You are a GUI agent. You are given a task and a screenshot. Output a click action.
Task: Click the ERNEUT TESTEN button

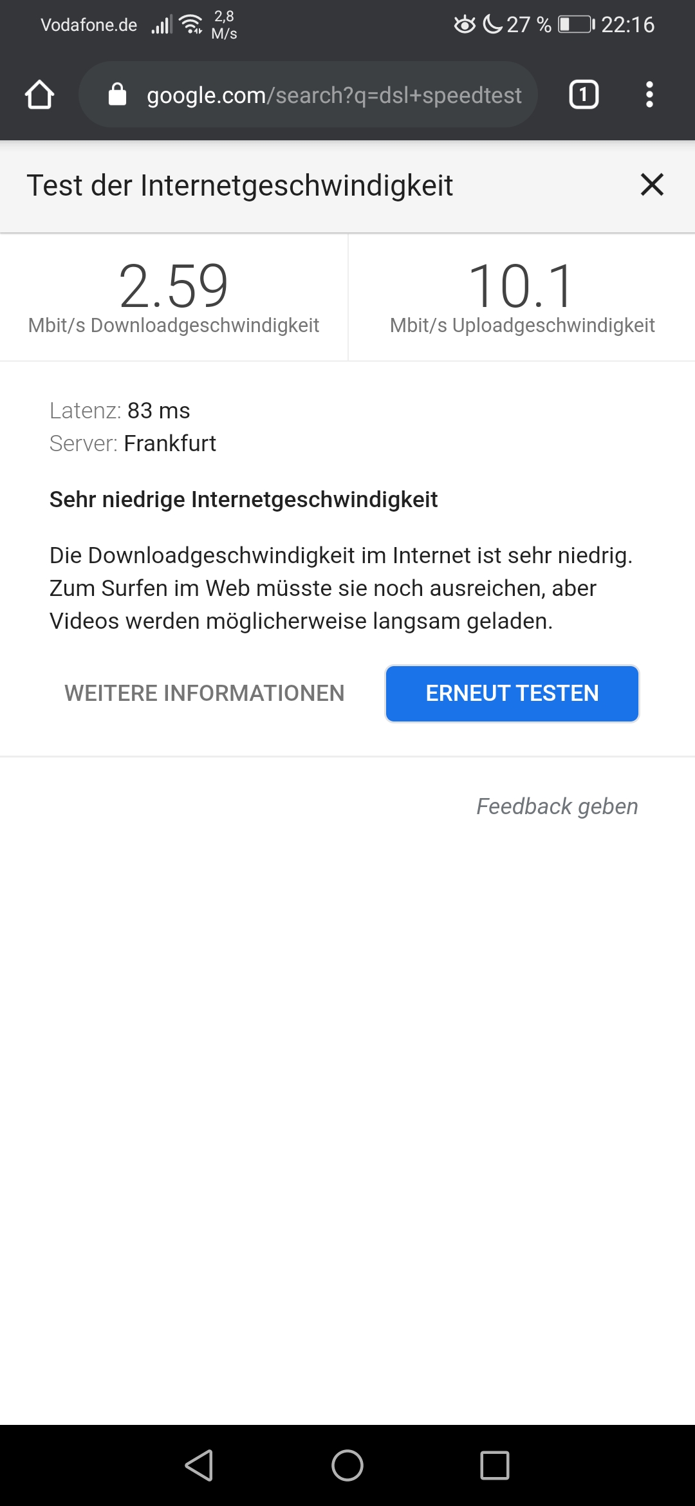click(512, 694)
